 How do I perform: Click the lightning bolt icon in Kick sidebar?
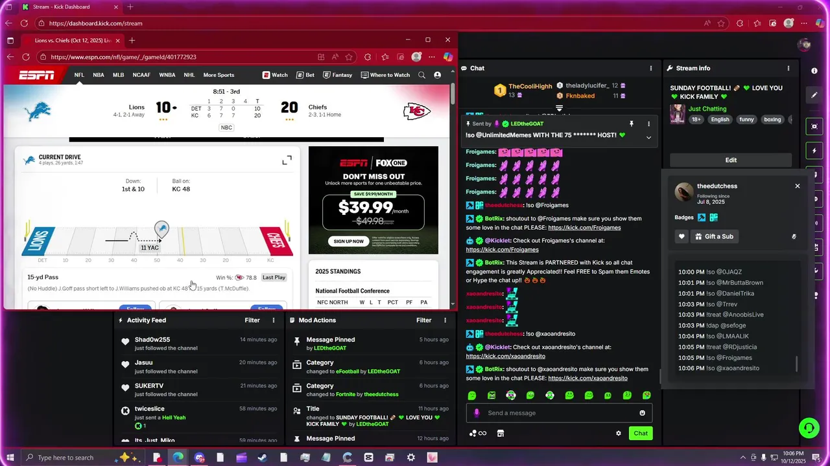(x=814, y=151)
